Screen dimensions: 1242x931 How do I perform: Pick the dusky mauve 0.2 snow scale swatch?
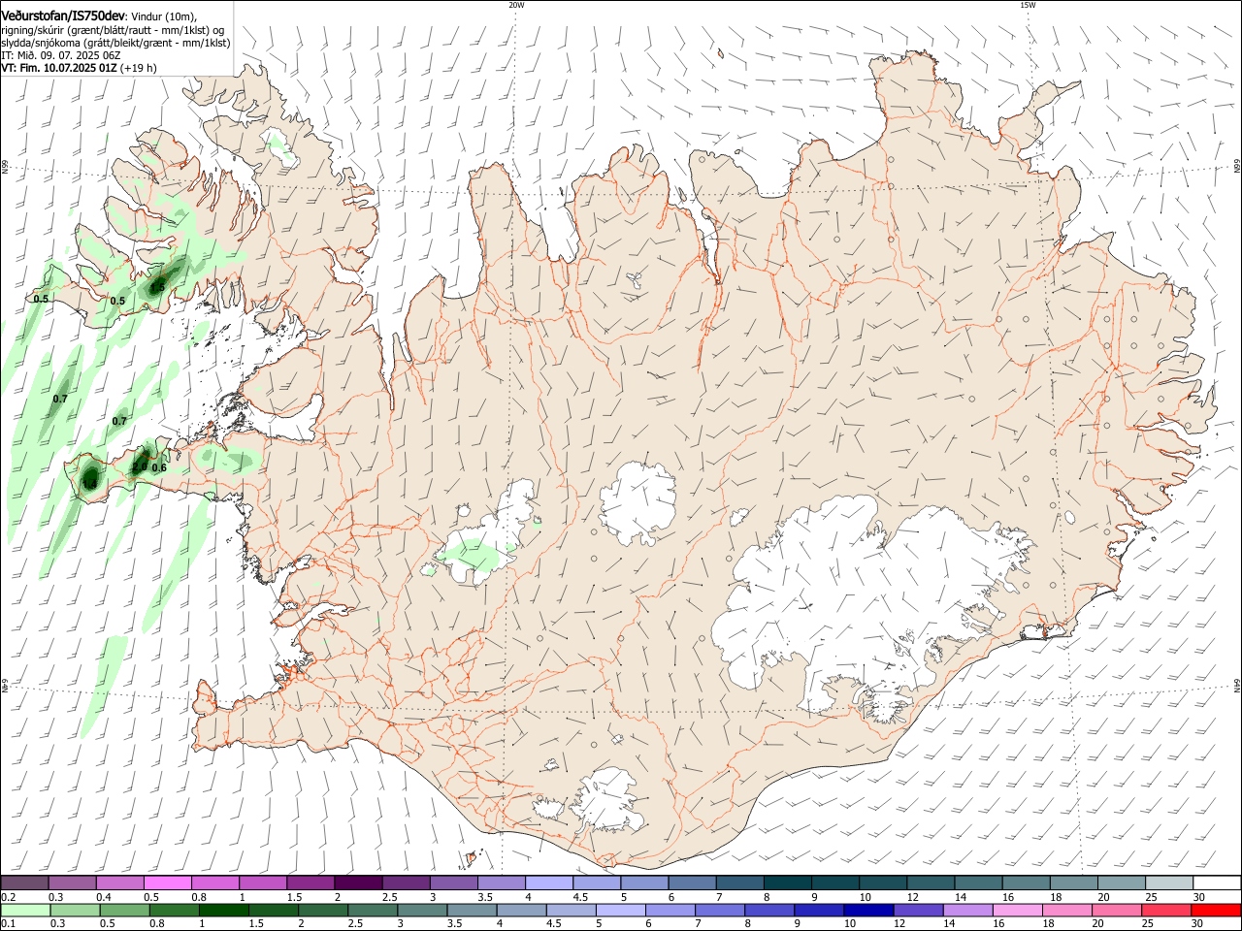click(24, 883)
